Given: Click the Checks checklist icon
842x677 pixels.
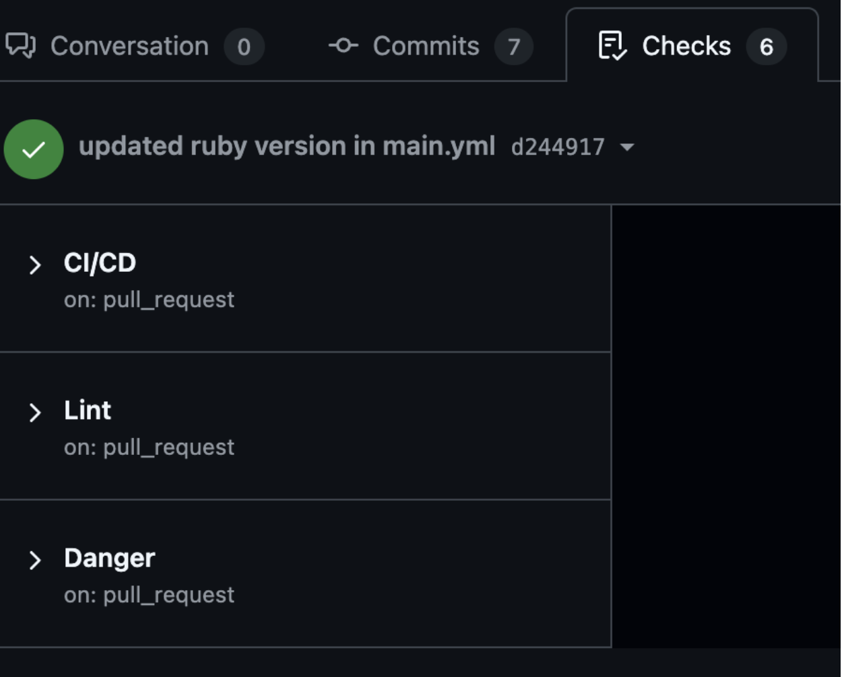Looking at the screenshot, I should tap(612, 46).
